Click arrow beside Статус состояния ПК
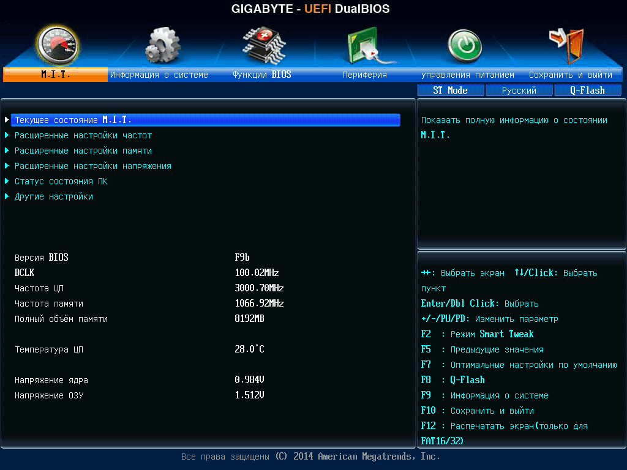 tap(7, 181)
